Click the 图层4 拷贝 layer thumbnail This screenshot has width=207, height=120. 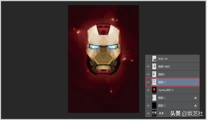[154, 67]
